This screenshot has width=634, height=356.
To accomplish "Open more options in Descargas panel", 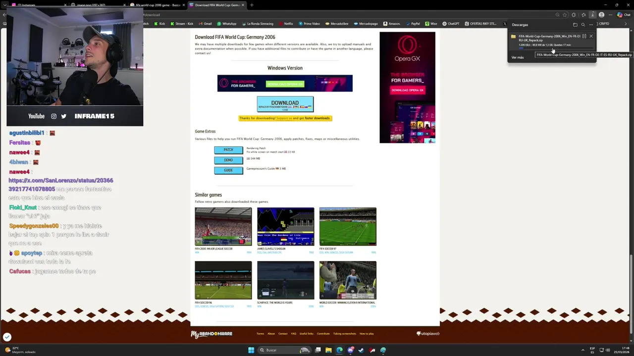I will pos(591,24).
